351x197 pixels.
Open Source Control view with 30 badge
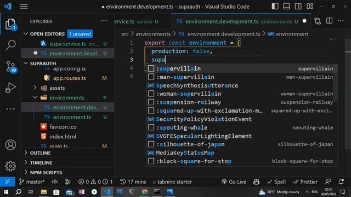click(x=10, y=67)
